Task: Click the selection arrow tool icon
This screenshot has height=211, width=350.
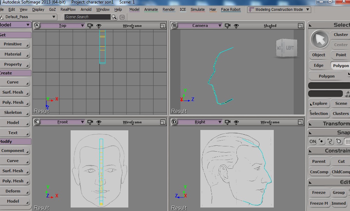Action: pos(320,39)
